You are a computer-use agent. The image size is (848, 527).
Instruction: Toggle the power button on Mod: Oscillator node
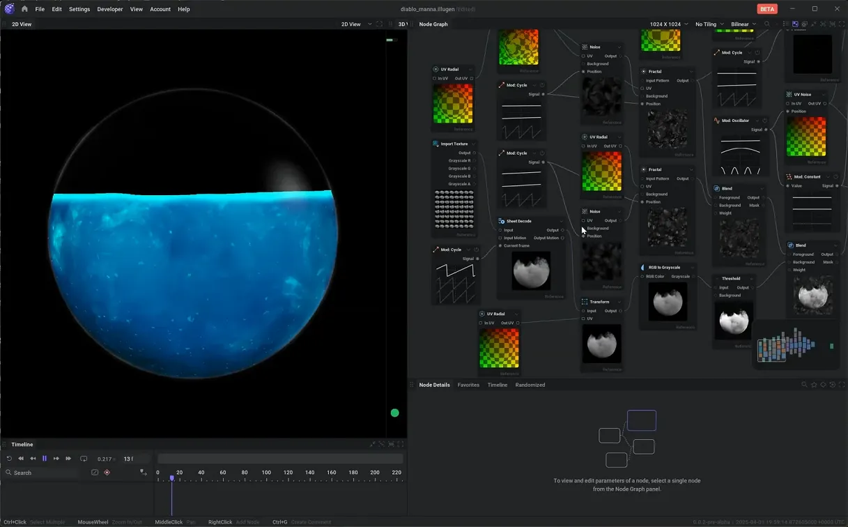[x=764, y=121]
